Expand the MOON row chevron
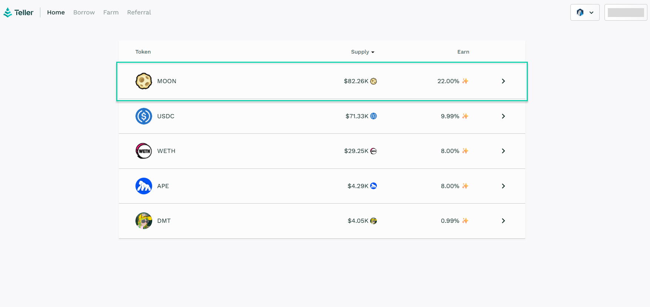 point(503,81)
